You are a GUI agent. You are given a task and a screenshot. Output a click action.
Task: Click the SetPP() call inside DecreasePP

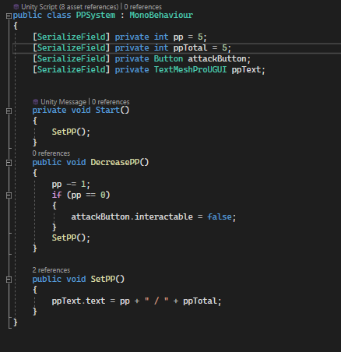(71, 238)
